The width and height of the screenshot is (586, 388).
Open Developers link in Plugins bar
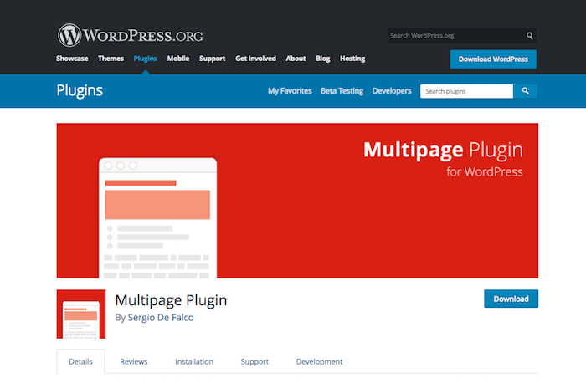pos(392,91)
